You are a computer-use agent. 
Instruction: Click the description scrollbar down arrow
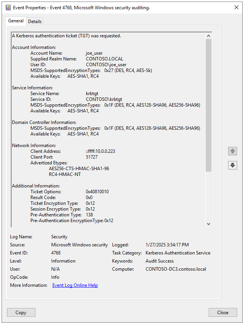(208, 224)
